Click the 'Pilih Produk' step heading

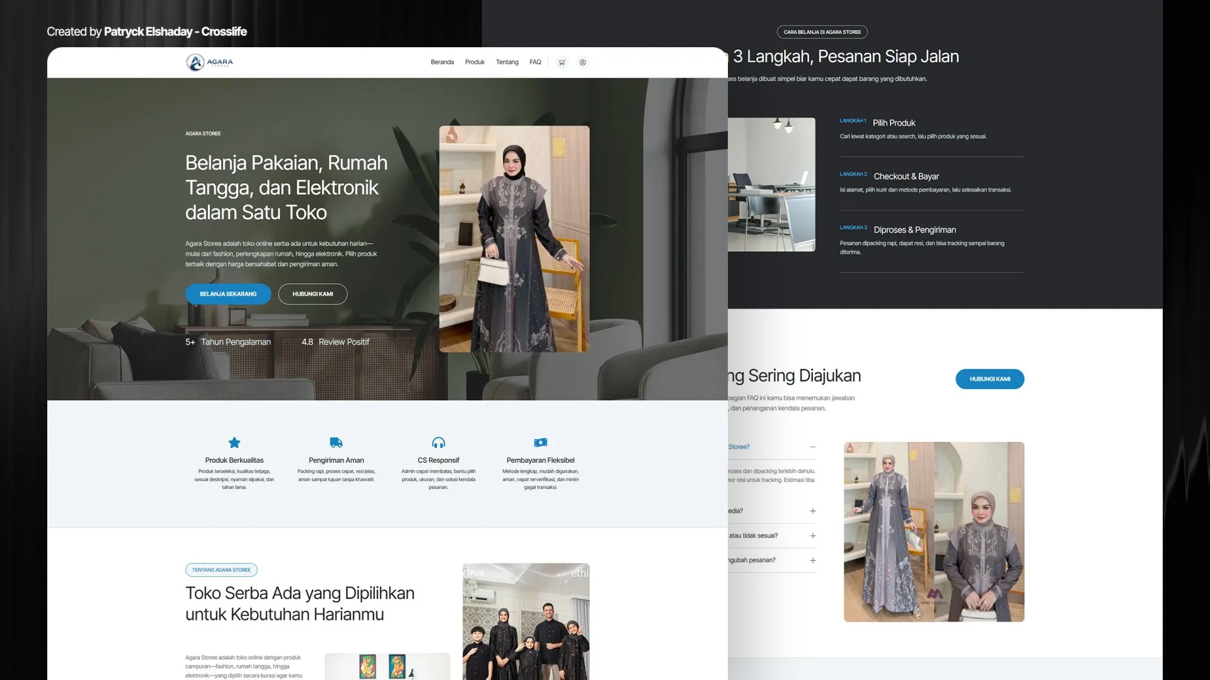(x=894, y=123)
